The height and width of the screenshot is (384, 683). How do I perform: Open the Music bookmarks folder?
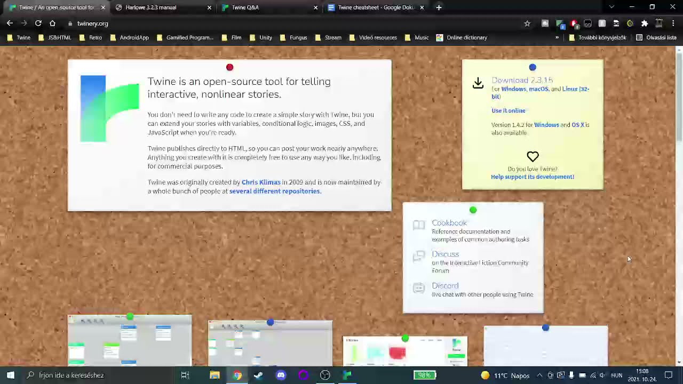[x=416, y=37]
